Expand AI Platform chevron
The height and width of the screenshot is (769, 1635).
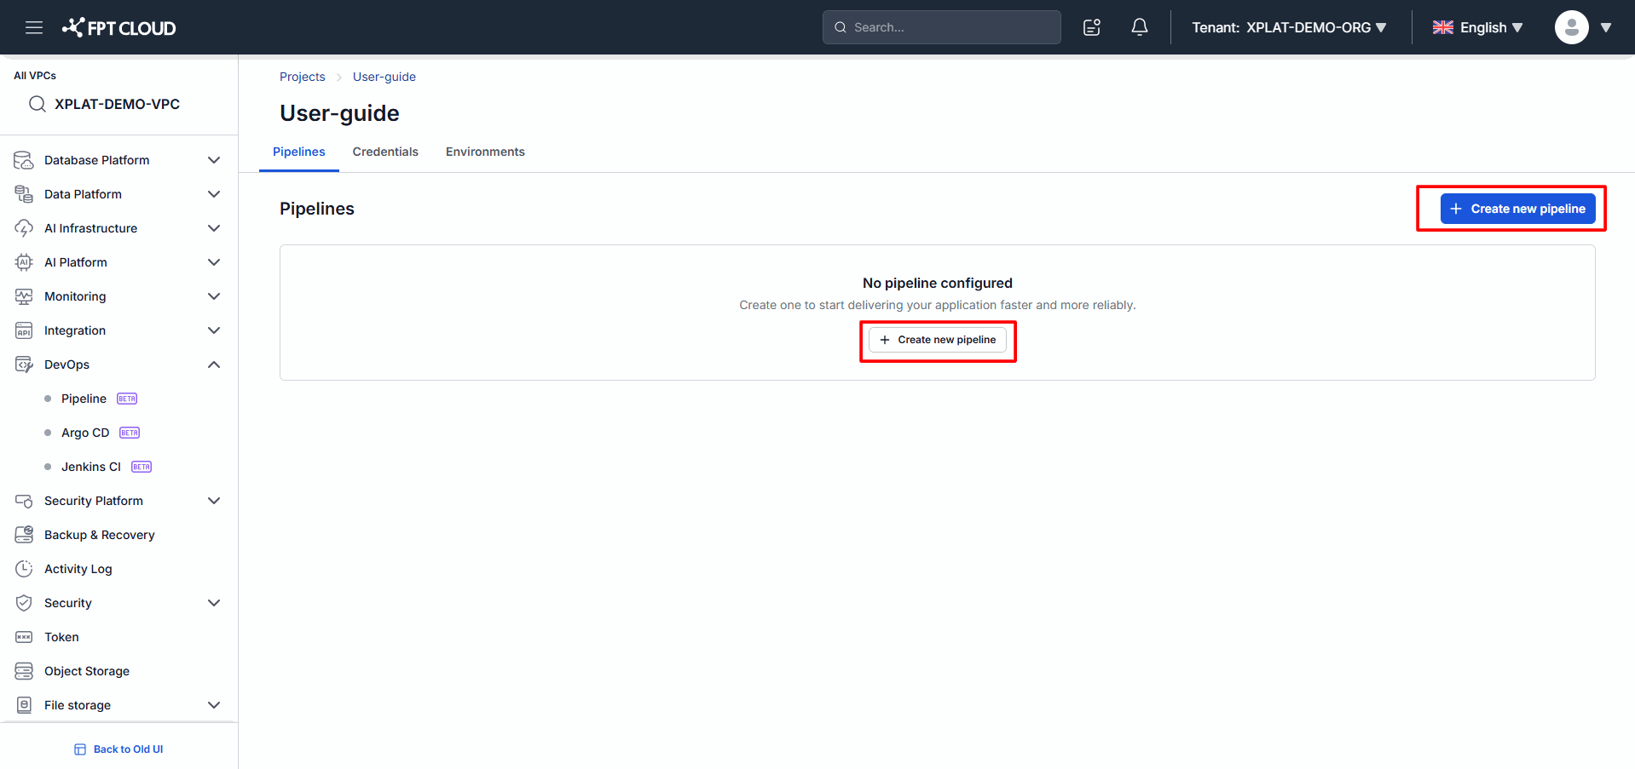click(214, 262)
